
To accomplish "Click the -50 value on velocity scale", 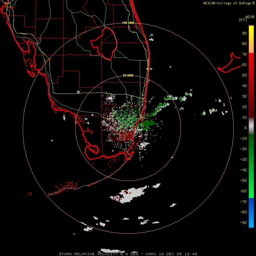I will pos(243,181).
